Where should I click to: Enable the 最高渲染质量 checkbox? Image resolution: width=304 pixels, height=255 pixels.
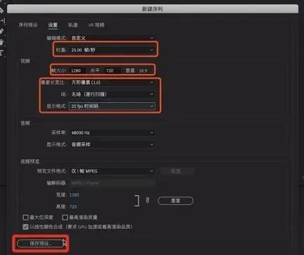(65, 217)
